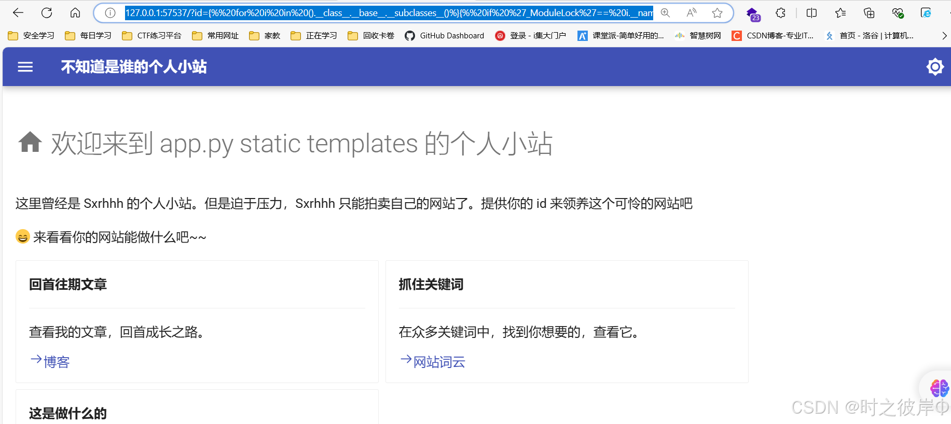View site information icon in address bar
Screen dimensions: 951x424
tap(110, 13)
